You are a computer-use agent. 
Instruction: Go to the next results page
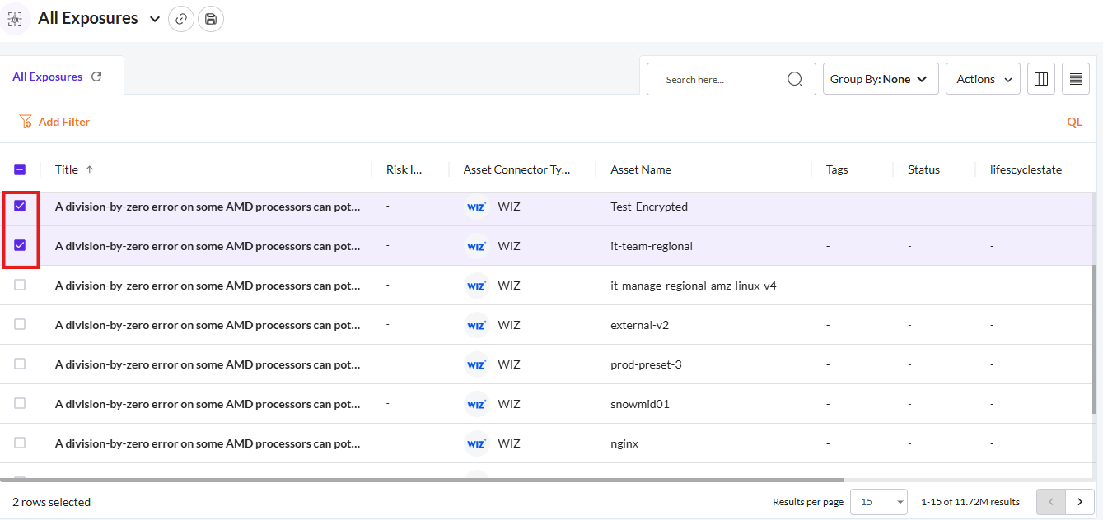pos(1079,501)
